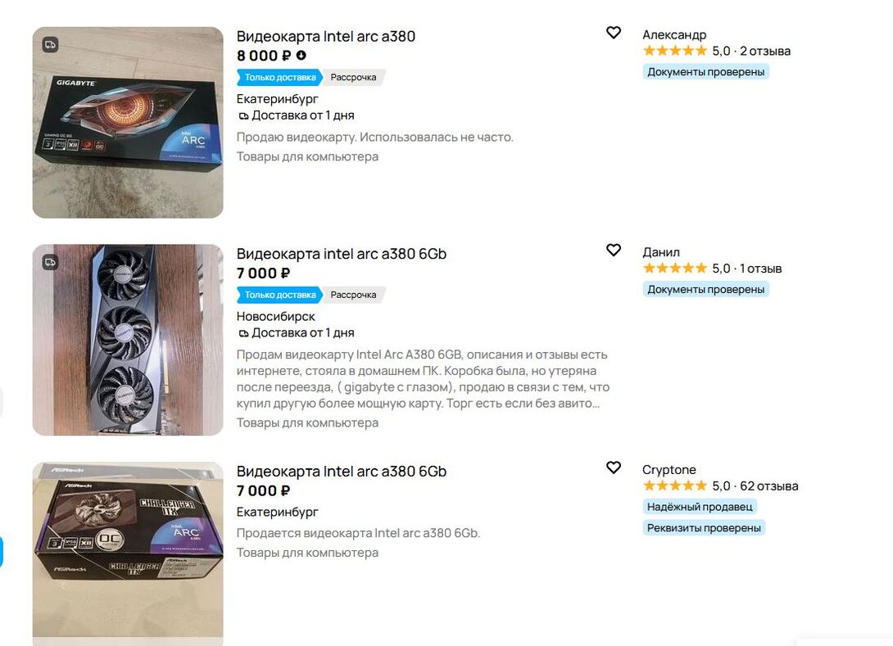
Task: Toggle the favorite heart on Cryptone's listing
Action: tap(613, 468)
